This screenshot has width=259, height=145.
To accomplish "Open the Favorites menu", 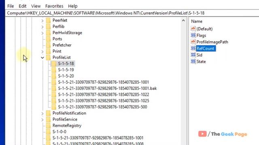I will tap(54, 6).
